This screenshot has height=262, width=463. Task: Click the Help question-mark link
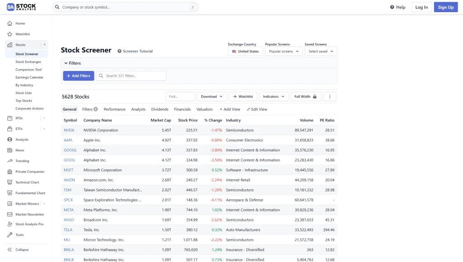[x=397, y=7]
